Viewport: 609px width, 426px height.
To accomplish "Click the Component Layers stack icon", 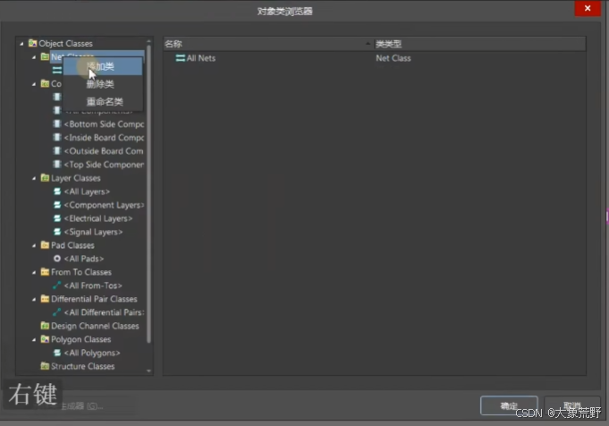I will click(57, 205).
